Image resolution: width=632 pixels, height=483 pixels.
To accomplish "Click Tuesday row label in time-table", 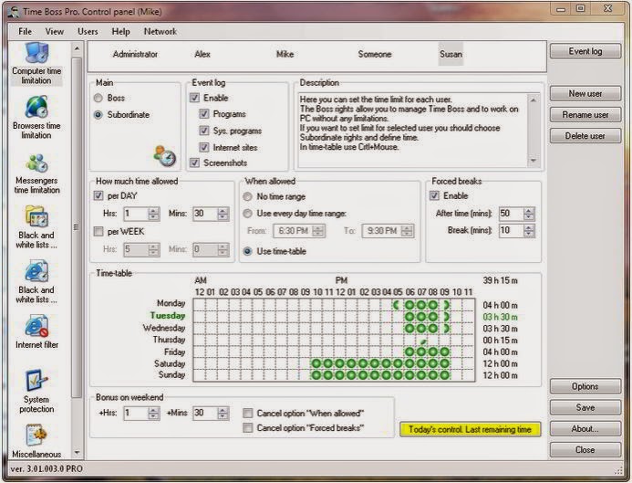I will 168,316.
